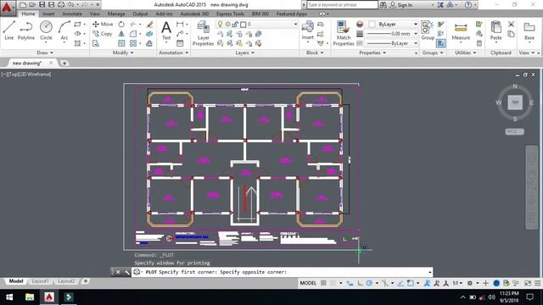Switch to the Output tab
543x305 pixels.
(140, 14)
